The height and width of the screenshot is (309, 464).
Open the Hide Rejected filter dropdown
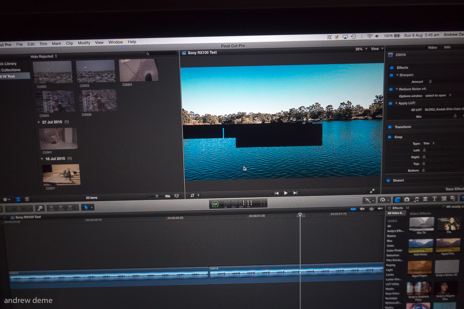coord(44,56)
